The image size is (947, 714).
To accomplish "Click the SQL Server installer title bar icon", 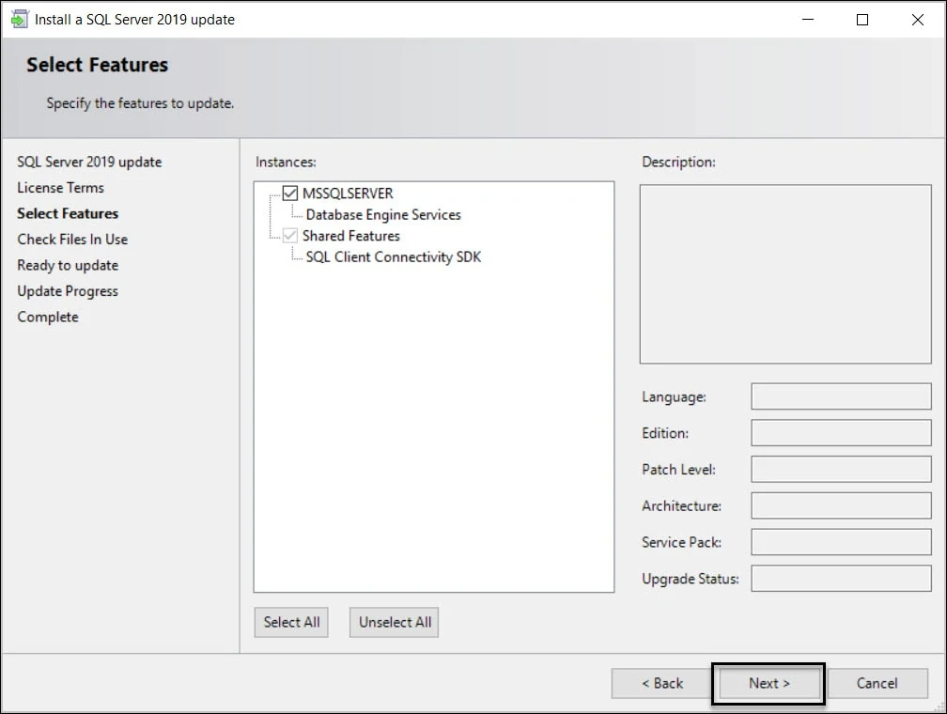I will click(20, 20).
